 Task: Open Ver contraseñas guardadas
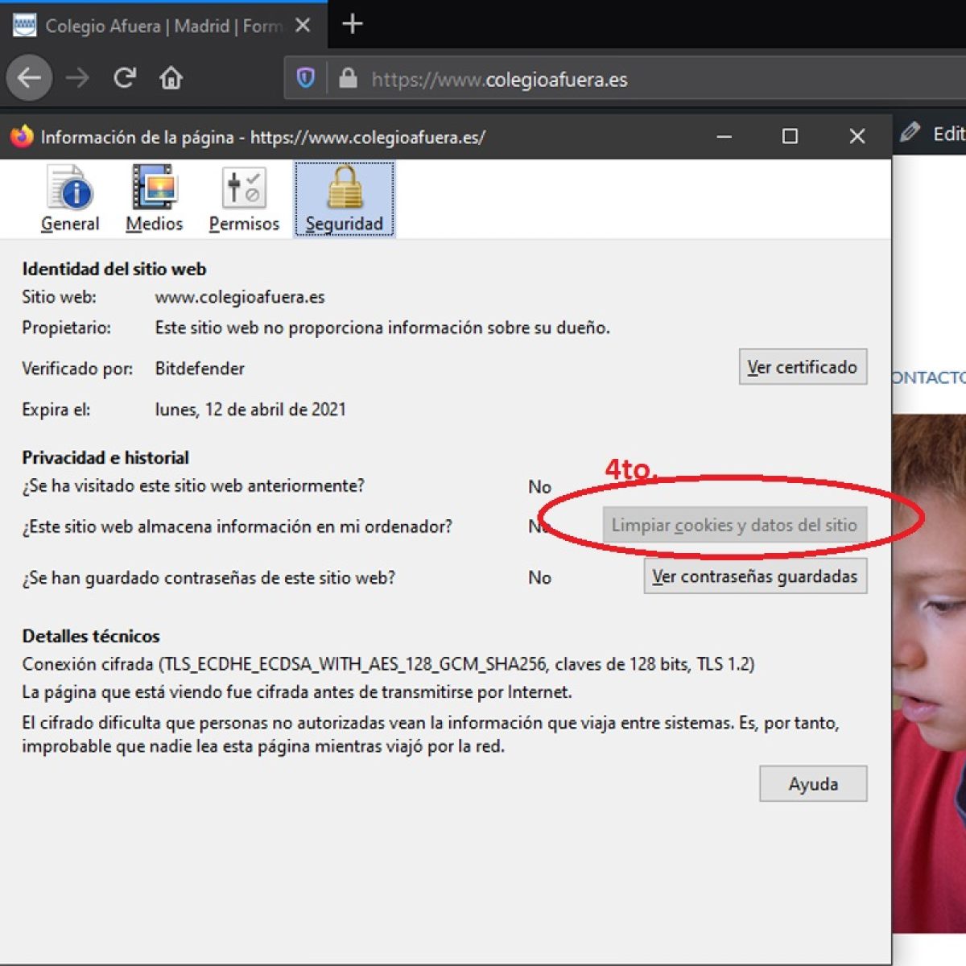click(755, 576)
